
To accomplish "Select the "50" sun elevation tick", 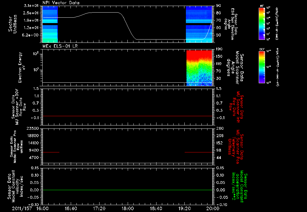I will pyautogui.click(x=218, y=35).
